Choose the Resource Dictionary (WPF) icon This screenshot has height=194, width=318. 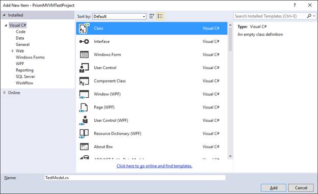pyautogui.click(x=84, y=134)
